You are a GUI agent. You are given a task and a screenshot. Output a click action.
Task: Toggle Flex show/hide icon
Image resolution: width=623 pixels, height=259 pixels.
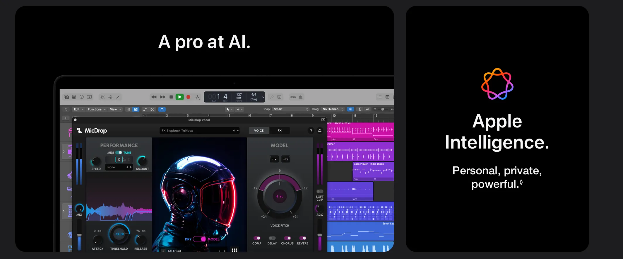click(x=153, y=109)
